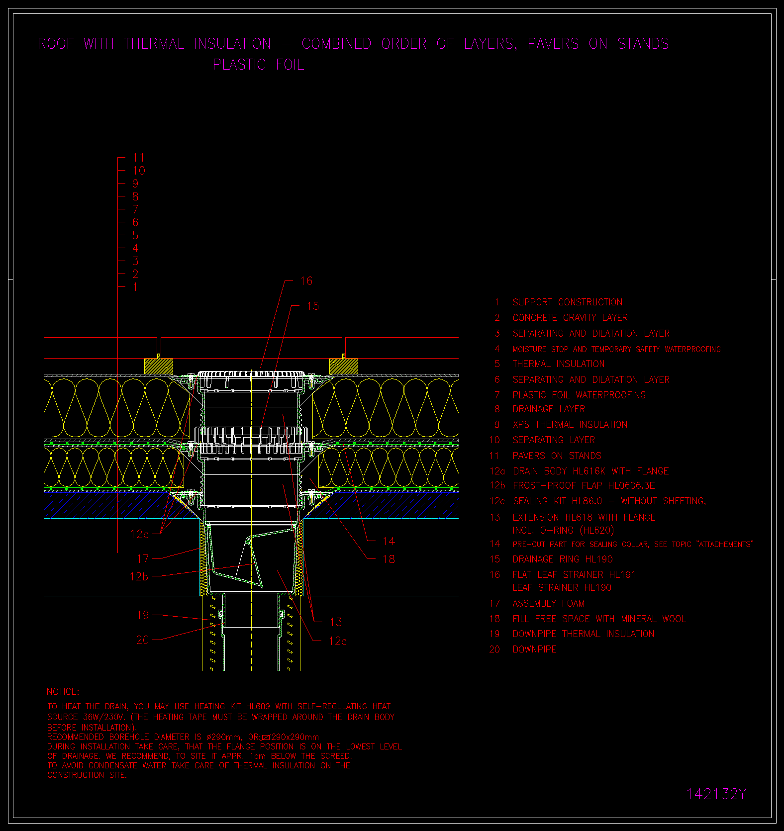Image resolution: width=784 pixels, height=831 pixels.
Task: Click legend text 'ASSEMBLY FOAM'
Action: tap(548, 604)
